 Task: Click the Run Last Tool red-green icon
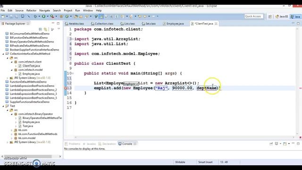[52, 17]
